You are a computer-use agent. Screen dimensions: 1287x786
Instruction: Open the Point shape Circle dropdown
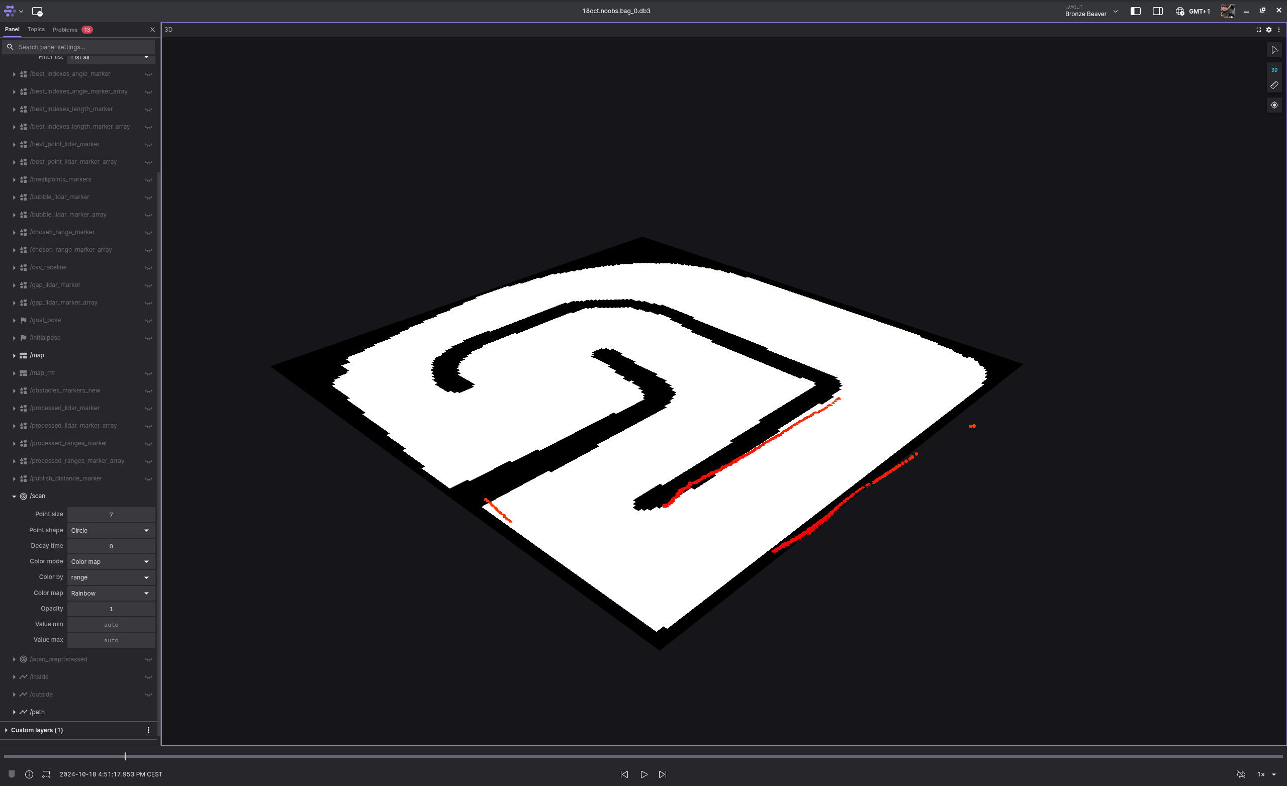111,530
